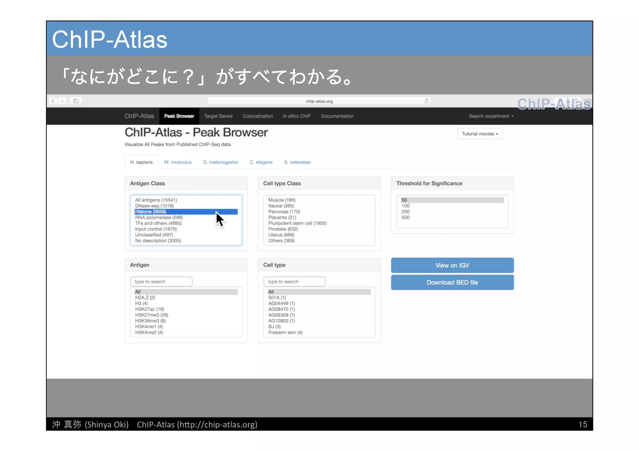Expand the Search experiment dropdown
Image resolution: width=639 pixels, height=451 pixels.
[x=491, y=116]
